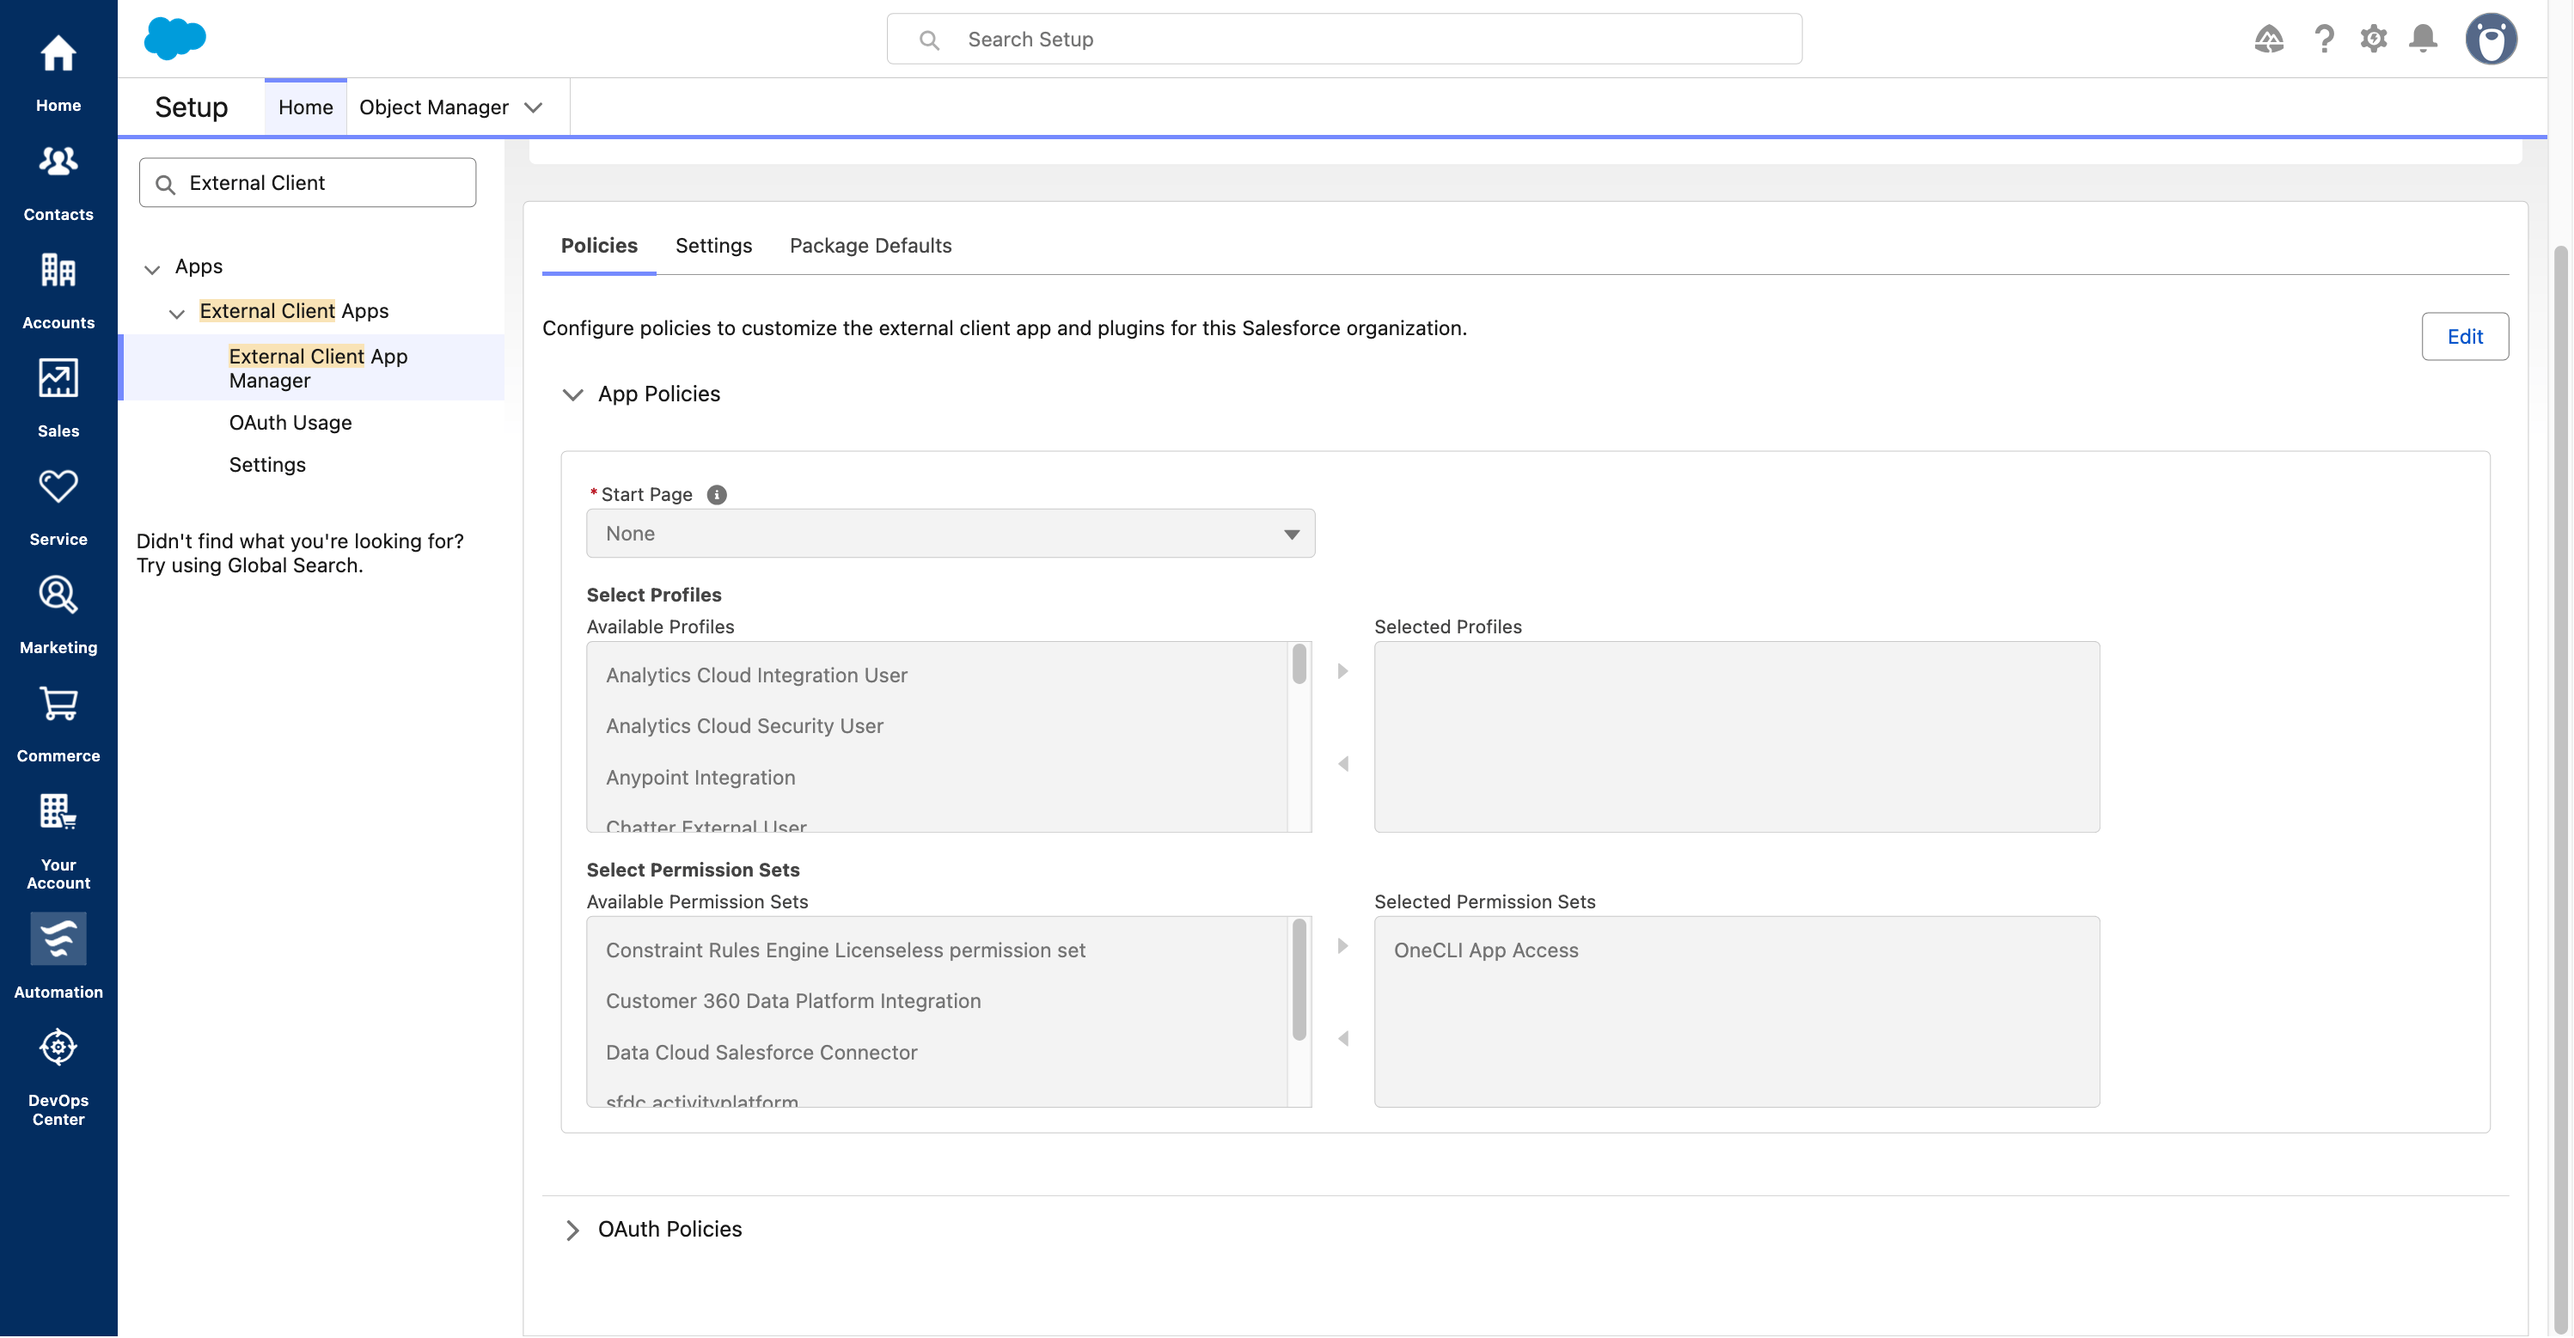Open DevOps Center in the left navigation
Image resolution: width=2574 pixels, height=1338 pixels.
(58, 1078)
